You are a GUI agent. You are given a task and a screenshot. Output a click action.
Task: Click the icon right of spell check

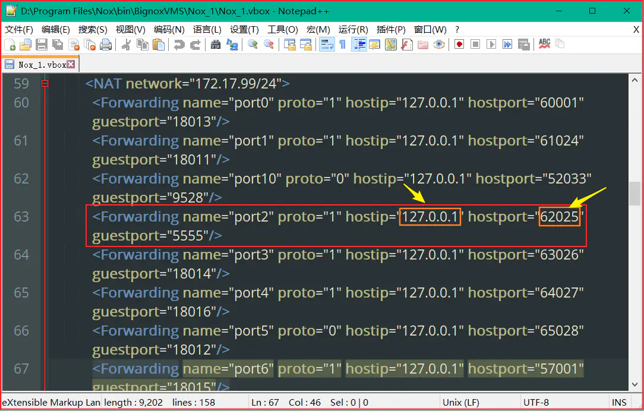click(x=560, y=43)
